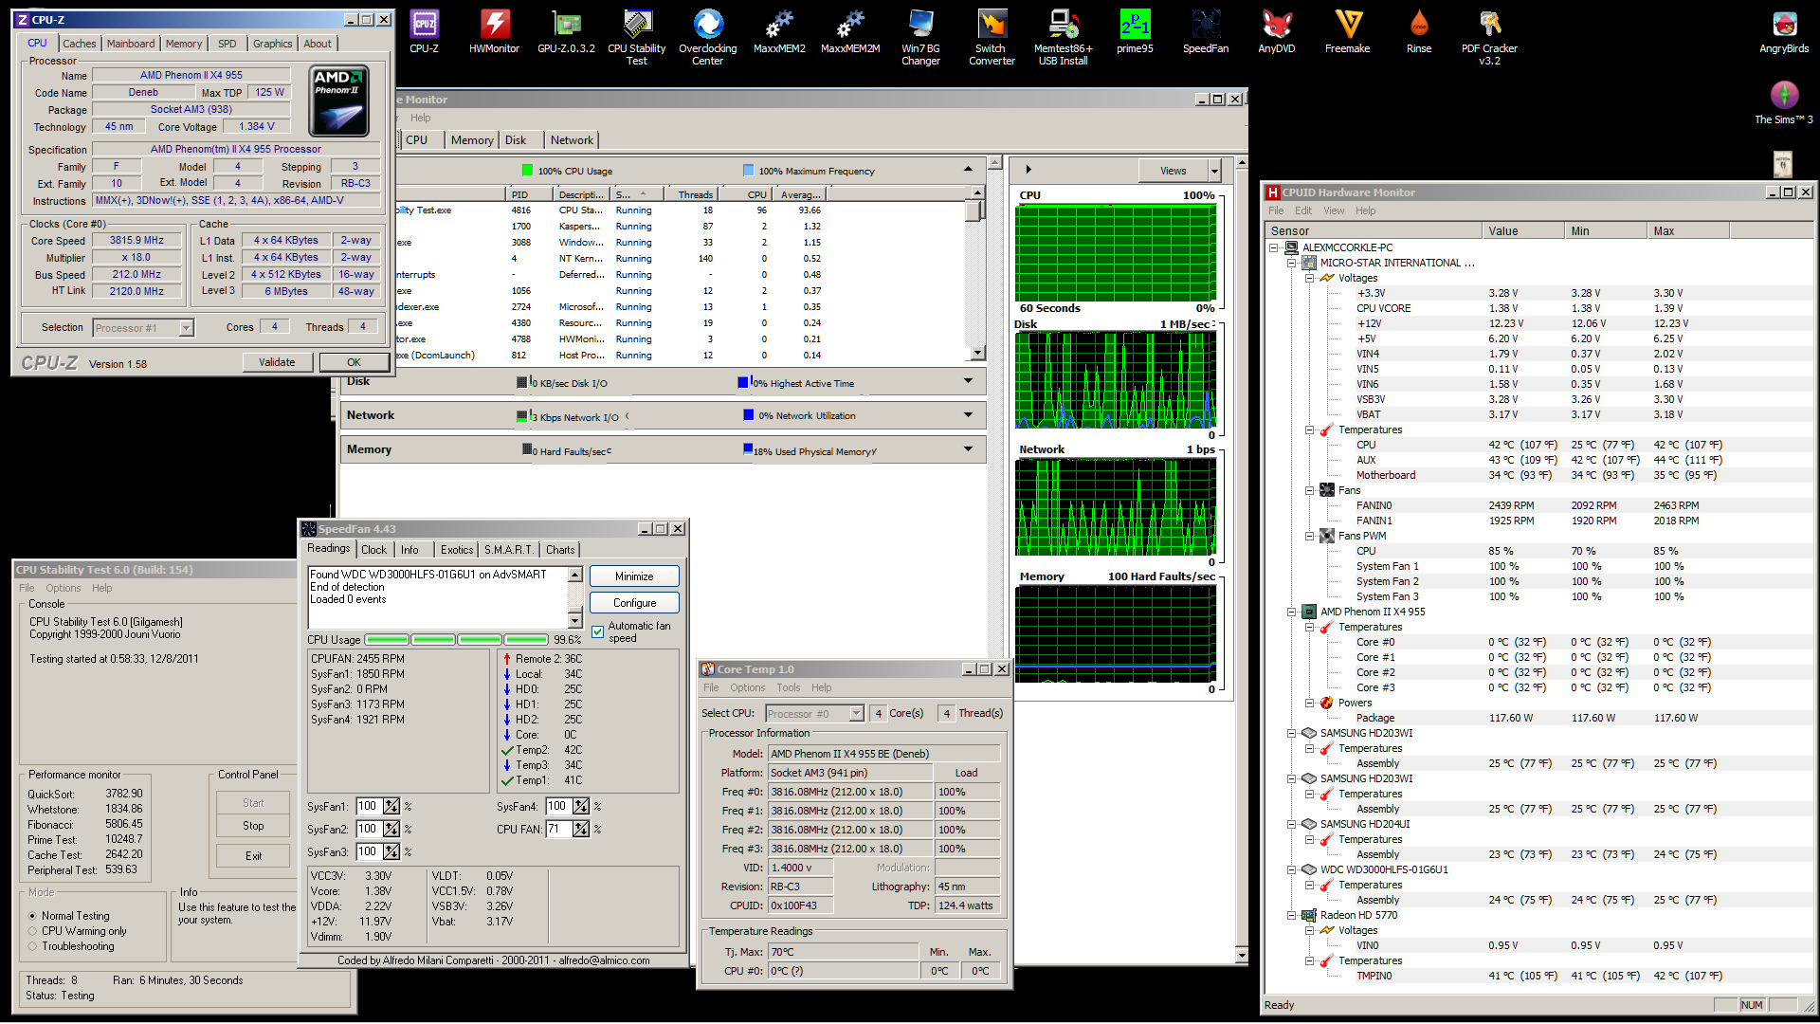
Task: Click SysFan4 speed spinner in SpeedFan
Action: pyautogui.click(x=581, y=806)
